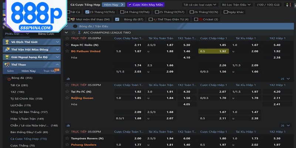Star the Tai Po FC match

click(67, 91)
